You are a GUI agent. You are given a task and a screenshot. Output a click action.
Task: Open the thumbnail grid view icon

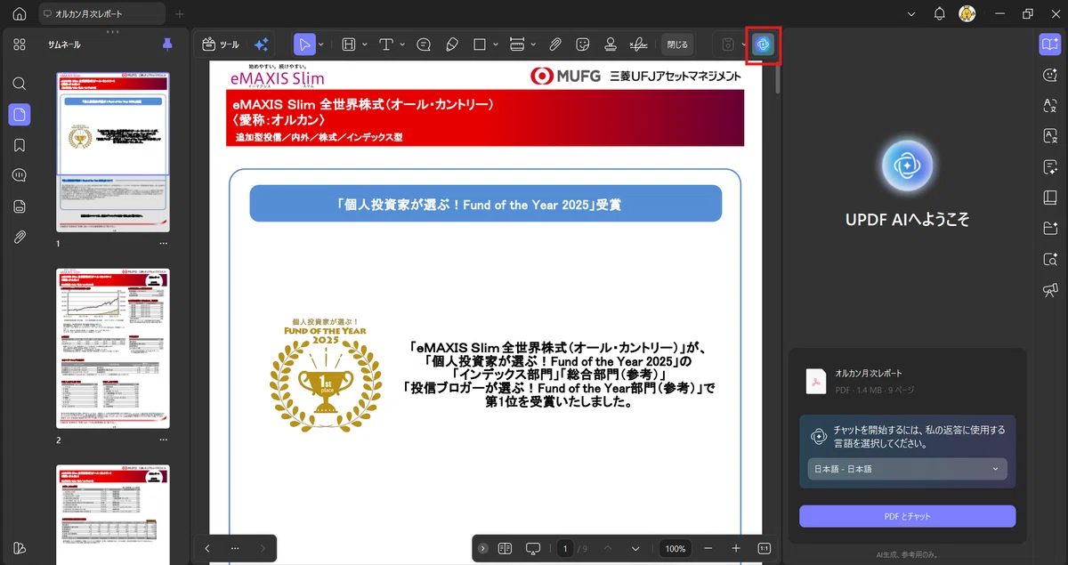pyautogui.click(x=20, y=44)
